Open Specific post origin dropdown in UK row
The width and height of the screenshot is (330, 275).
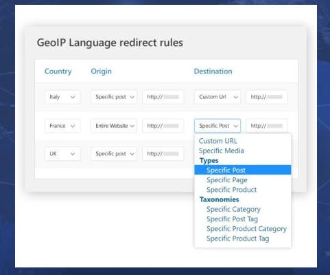(114, 153)
